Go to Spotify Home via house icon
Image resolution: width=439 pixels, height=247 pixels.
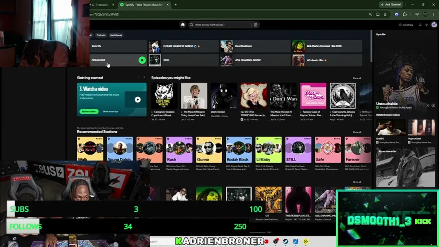tap(183, 25)
